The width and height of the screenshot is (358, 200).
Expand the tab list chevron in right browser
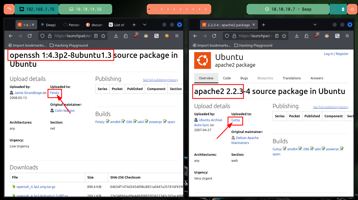click(x=315, y=25)
